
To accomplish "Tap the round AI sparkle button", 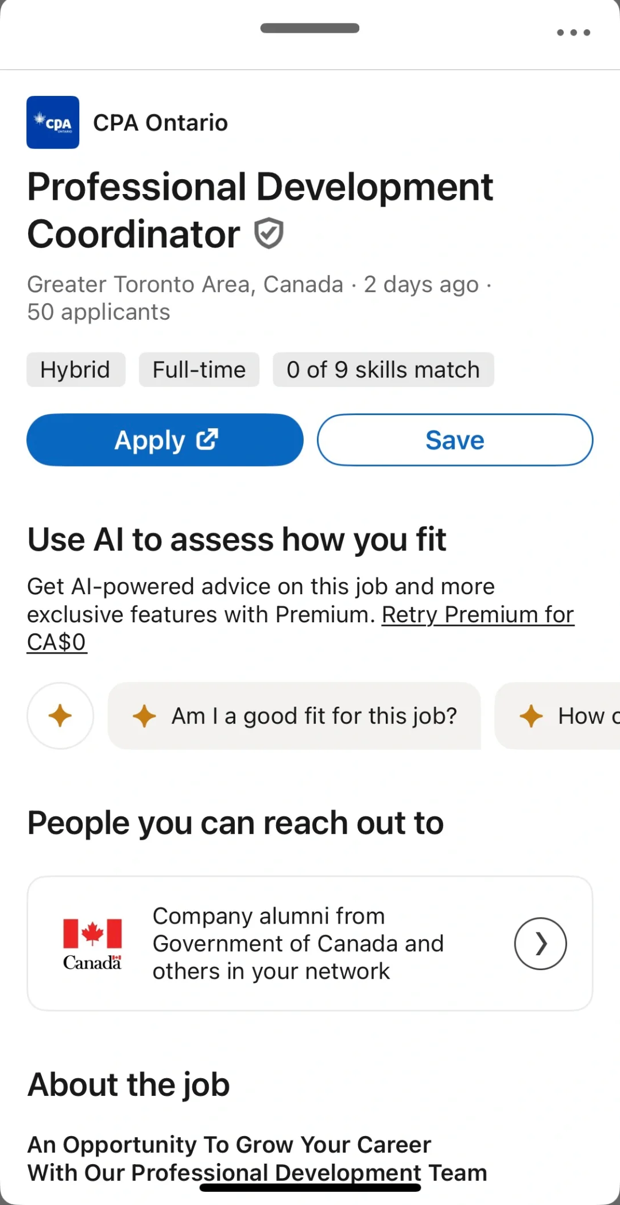I will tap(60, 716).
